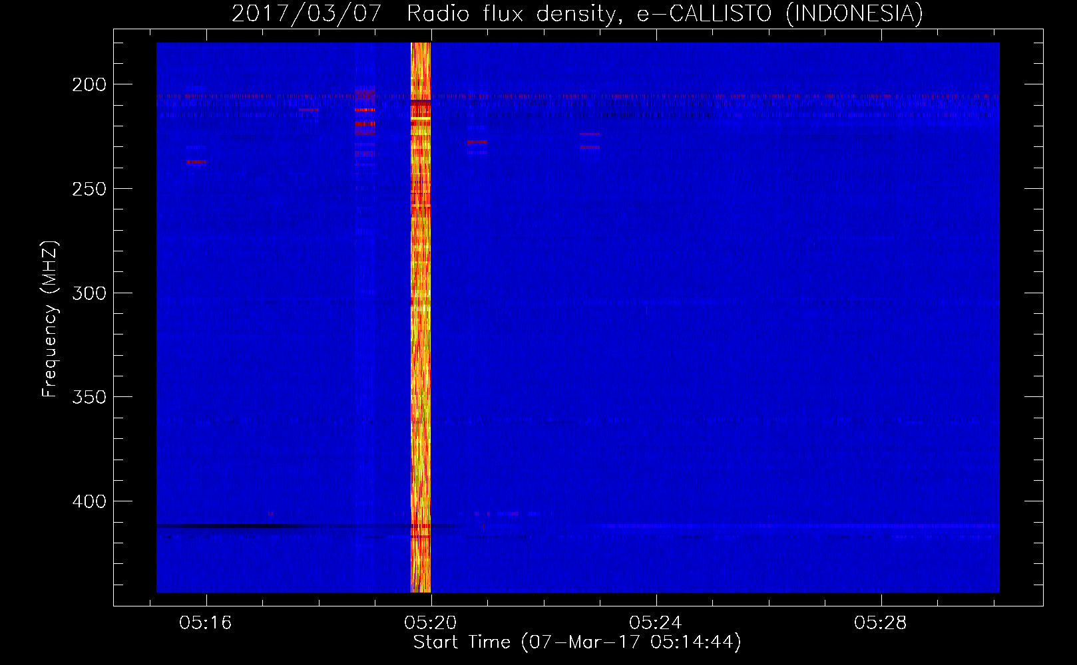Select the 400 frequency tick label
This screenshot has height=665, width=1077.
point(89,501)
